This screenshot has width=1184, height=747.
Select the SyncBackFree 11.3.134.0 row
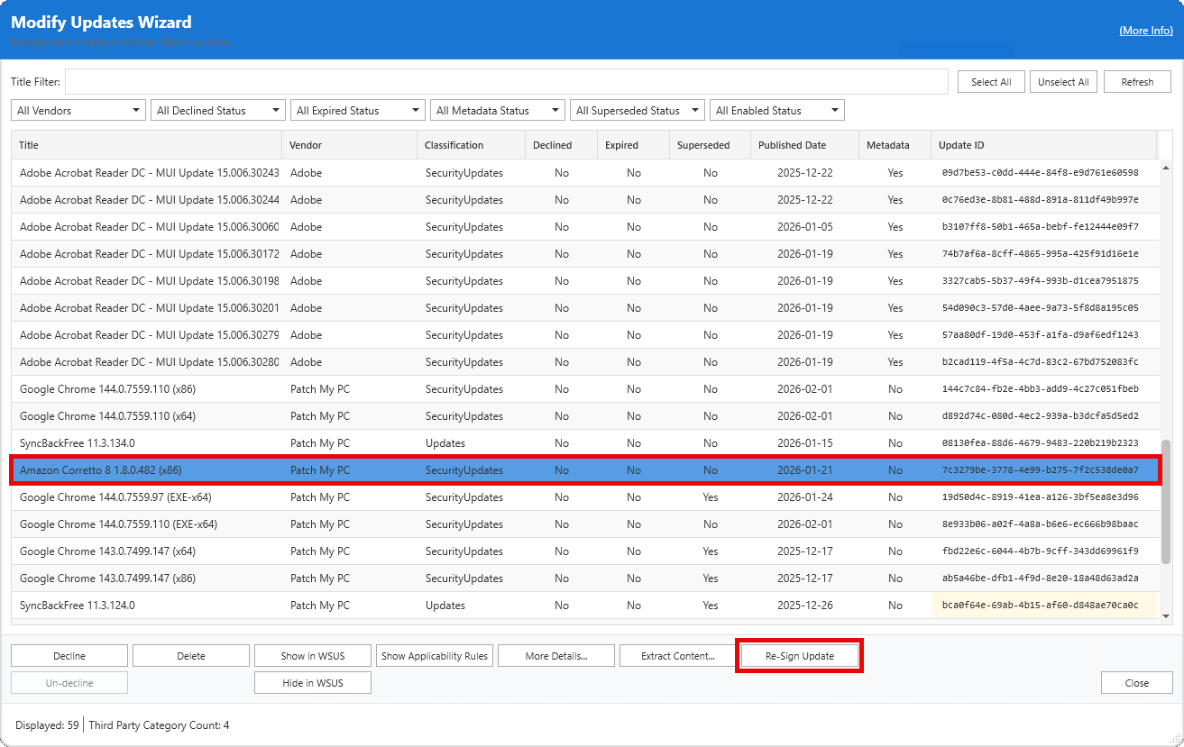pos(78,443)
